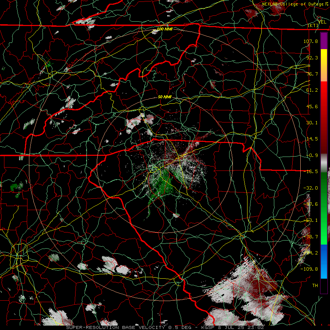Select the -94.2 scale value
The height and width of the screenshot is (330, 330).
click(x=311, y=253)
